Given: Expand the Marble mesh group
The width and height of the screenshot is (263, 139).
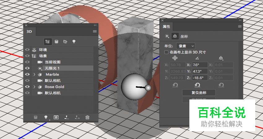Looking at the screenshot, I should (x=34, y=74).
